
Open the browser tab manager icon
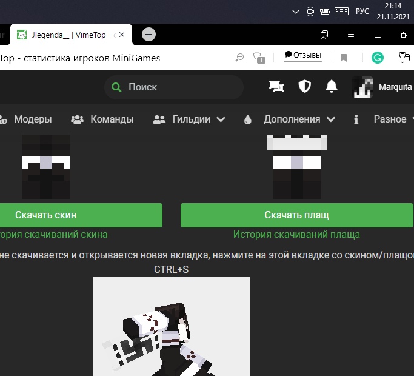[x=324, y=35]
